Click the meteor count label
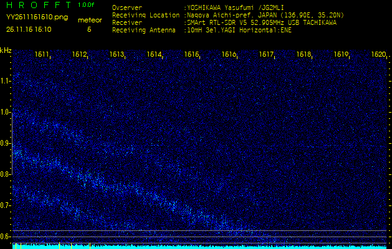 coord(89,20)
